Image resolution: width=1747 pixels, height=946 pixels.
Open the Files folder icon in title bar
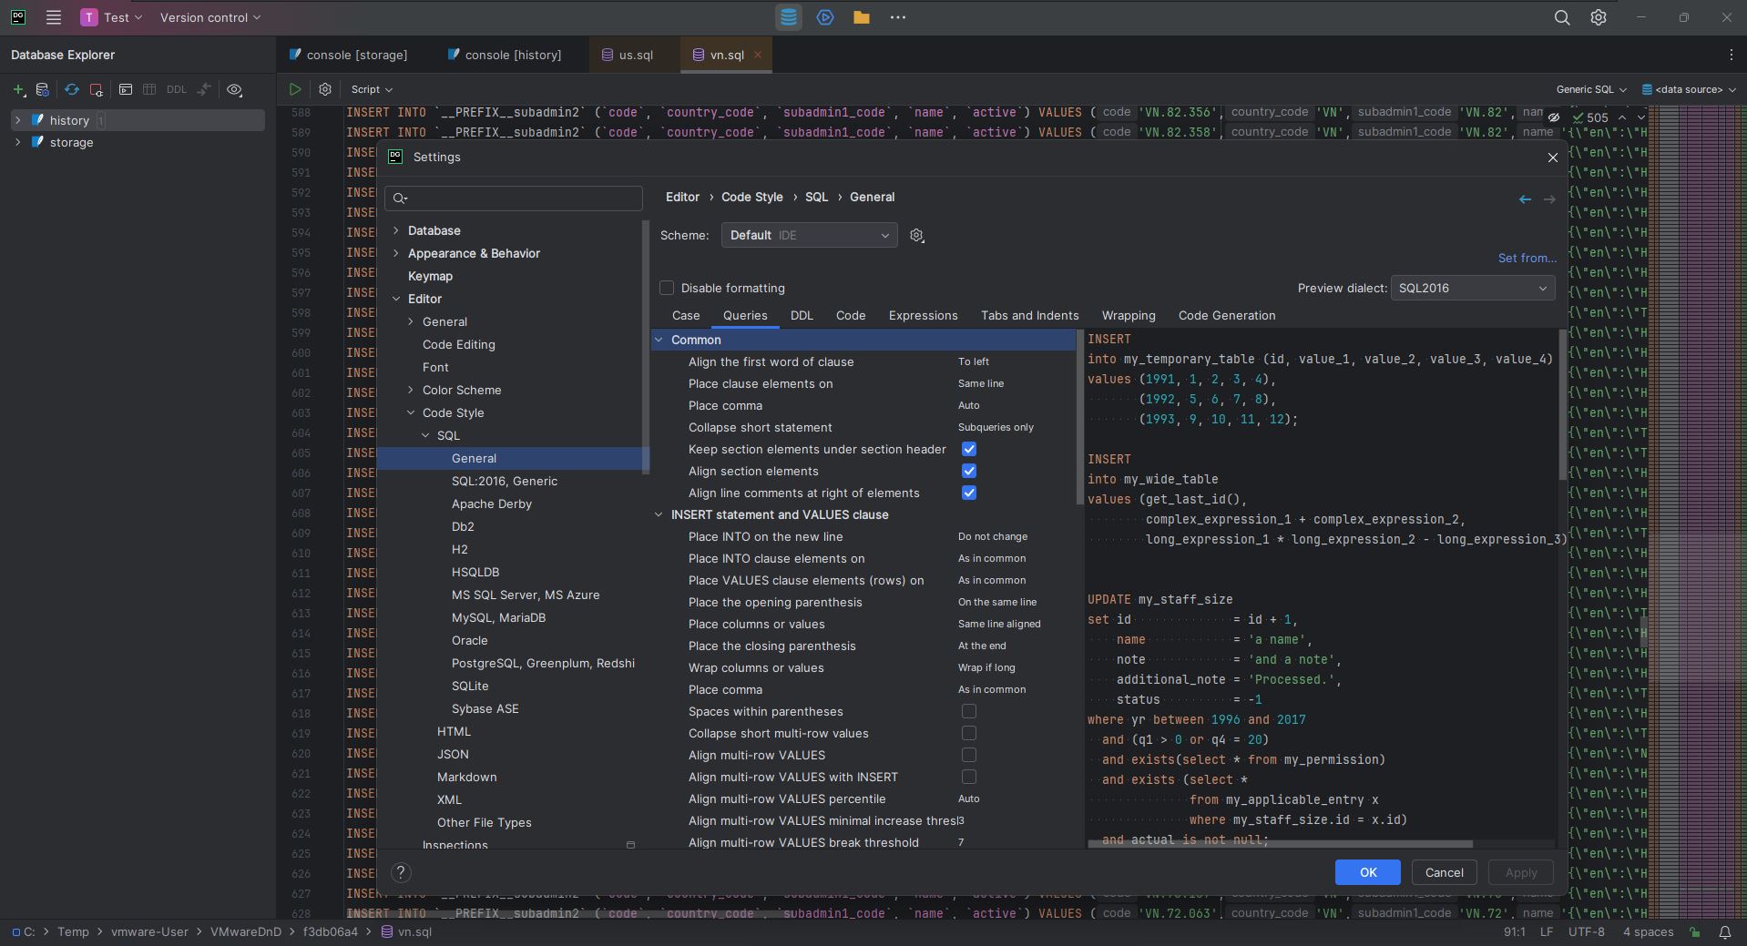861,17
